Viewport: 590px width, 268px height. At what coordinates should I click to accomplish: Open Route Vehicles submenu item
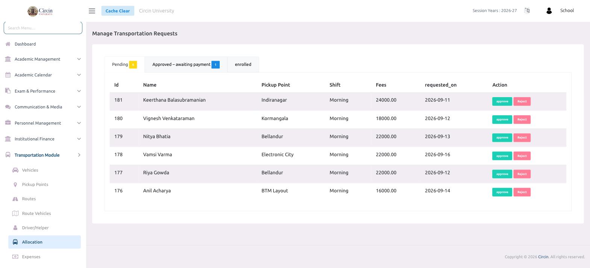36,213
